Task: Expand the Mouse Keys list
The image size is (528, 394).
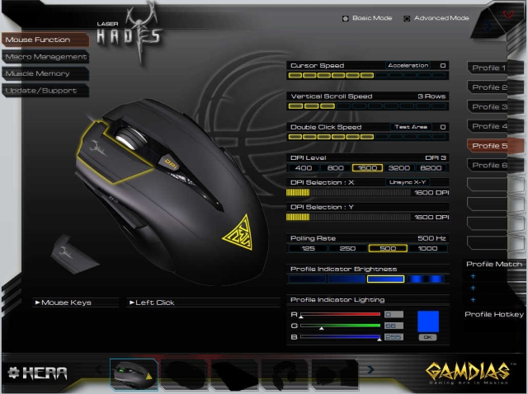Action: pyautogui.click(x=64, y=303)
